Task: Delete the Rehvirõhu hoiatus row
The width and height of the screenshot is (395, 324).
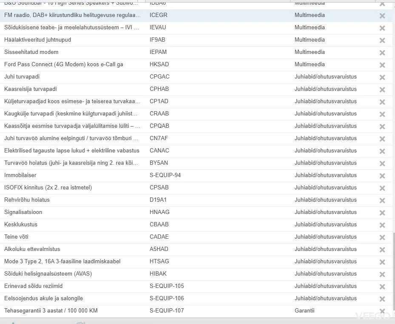Action: click(x=382, y=200)
